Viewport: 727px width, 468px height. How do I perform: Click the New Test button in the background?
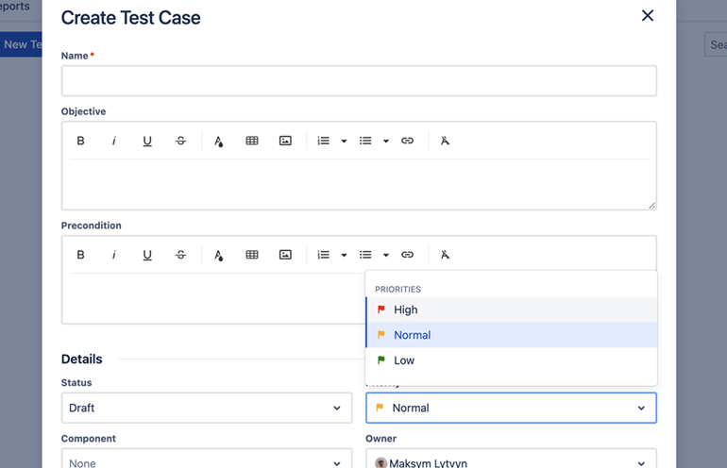(21, 44)
